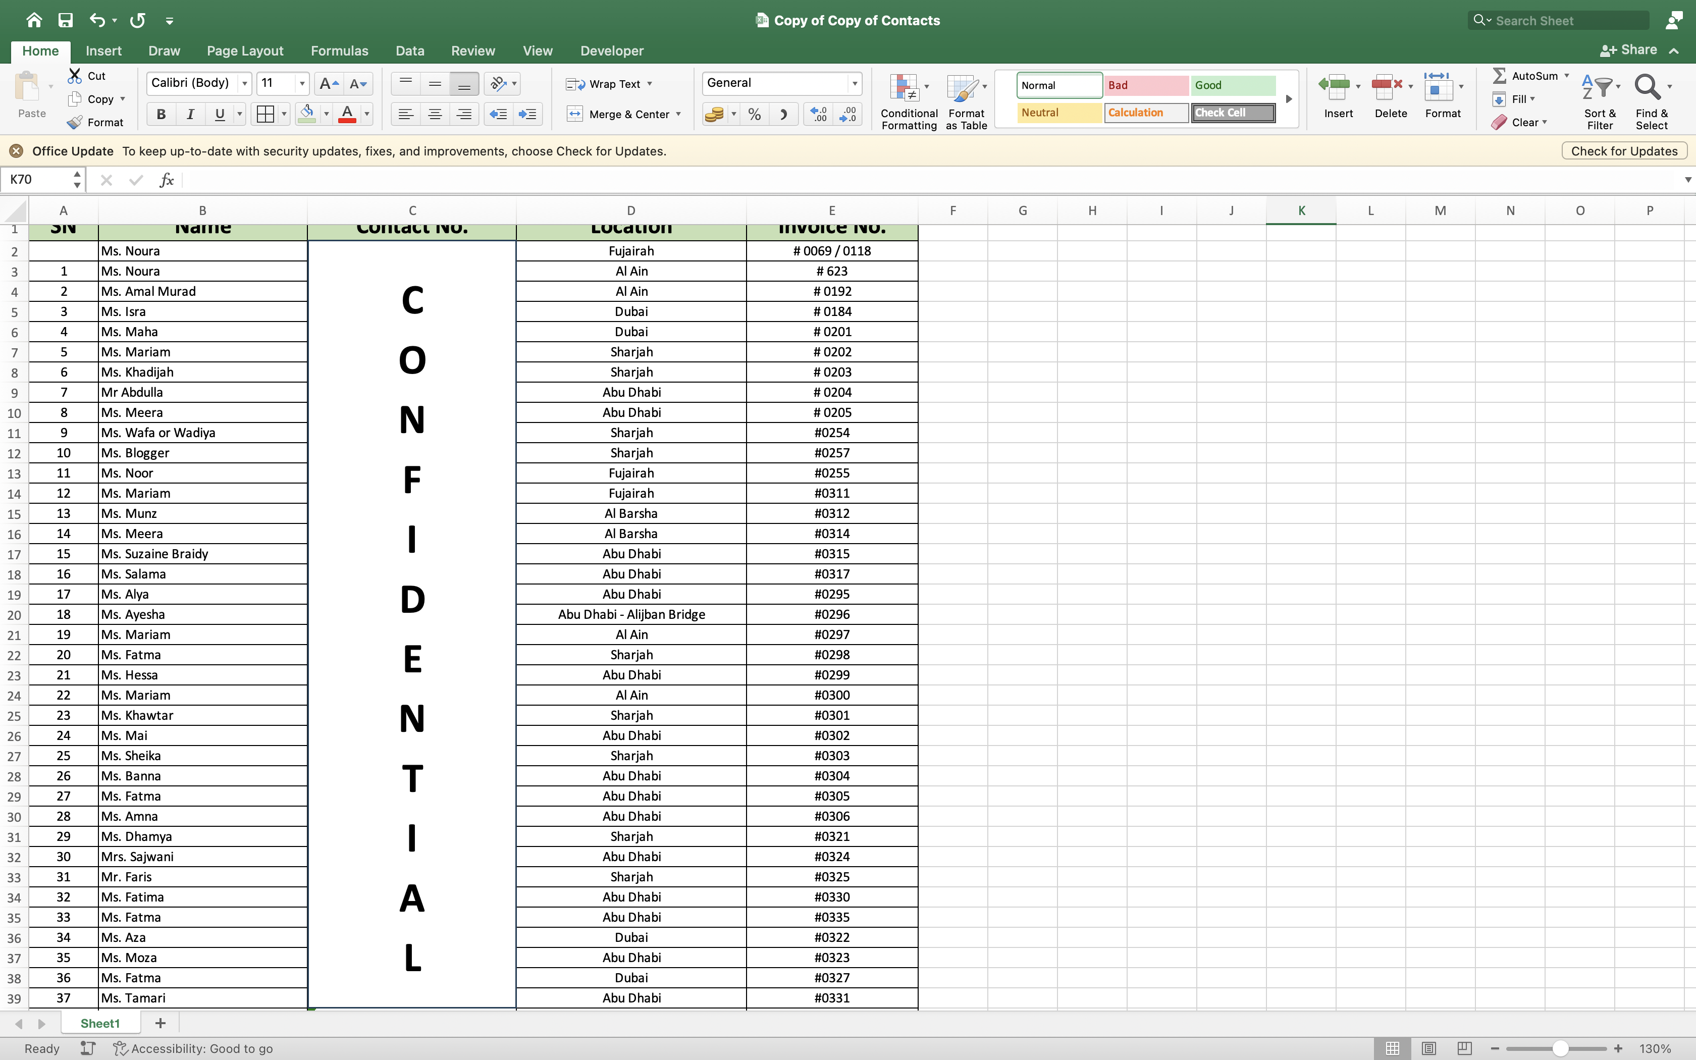Open the Merge & Center dropdown arrow

tap(678, 114)
